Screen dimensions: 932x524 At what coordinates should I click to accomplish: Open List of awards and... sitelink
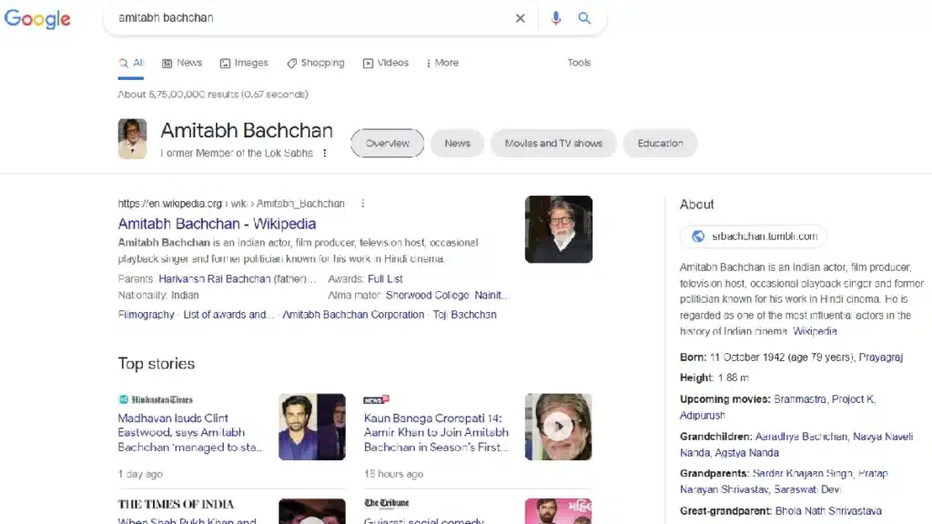(x=228, y=314)
